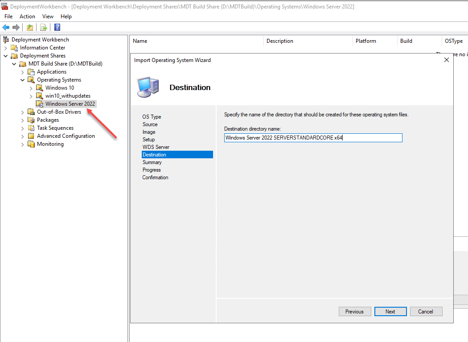
Task: Sort by the Platform column header
Action: coord(375,41)
